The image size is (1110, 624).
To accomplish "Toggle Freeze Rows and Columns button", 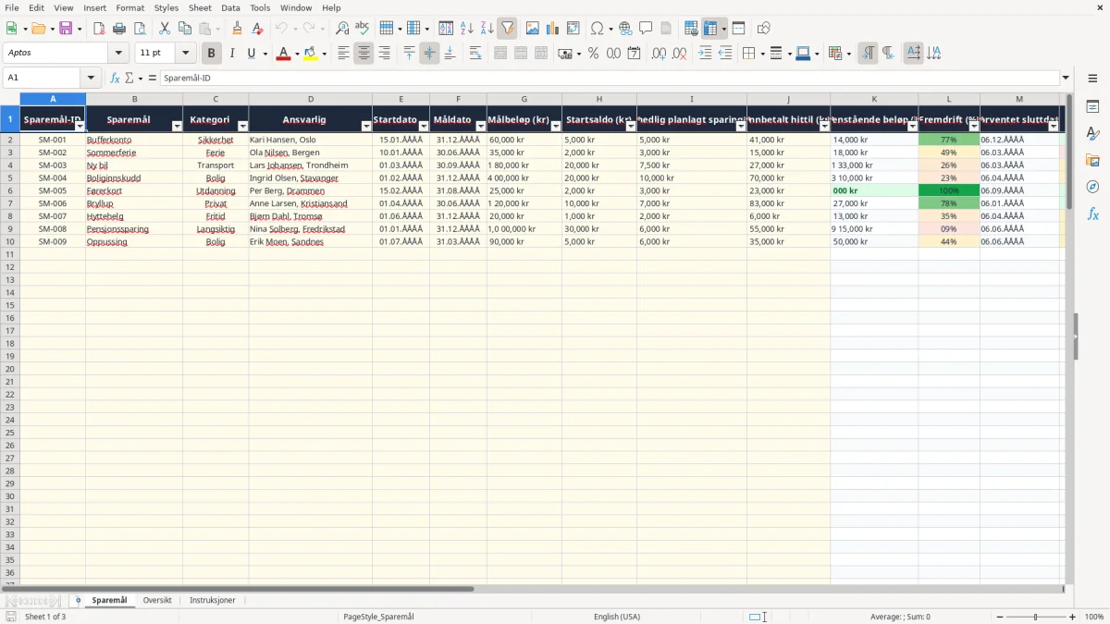I will 709,29.
